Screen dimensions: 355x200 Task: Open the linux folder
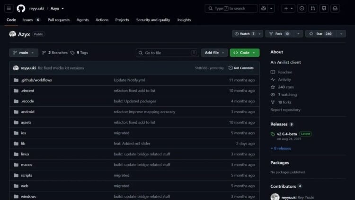pyautogui.click(x=25, y=154)
